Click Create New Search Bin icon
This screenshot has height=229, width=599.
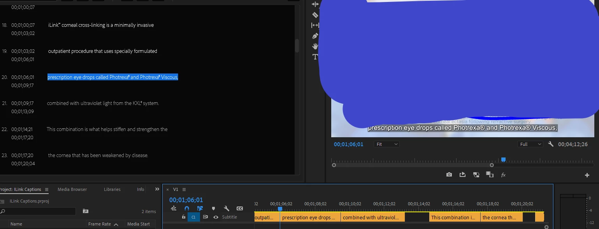pos(86,211)
